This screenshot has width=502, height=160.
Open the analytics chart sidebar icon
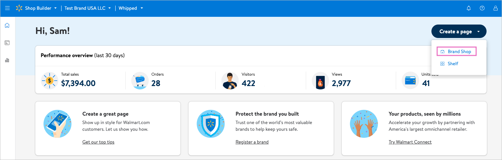(7, 60)
